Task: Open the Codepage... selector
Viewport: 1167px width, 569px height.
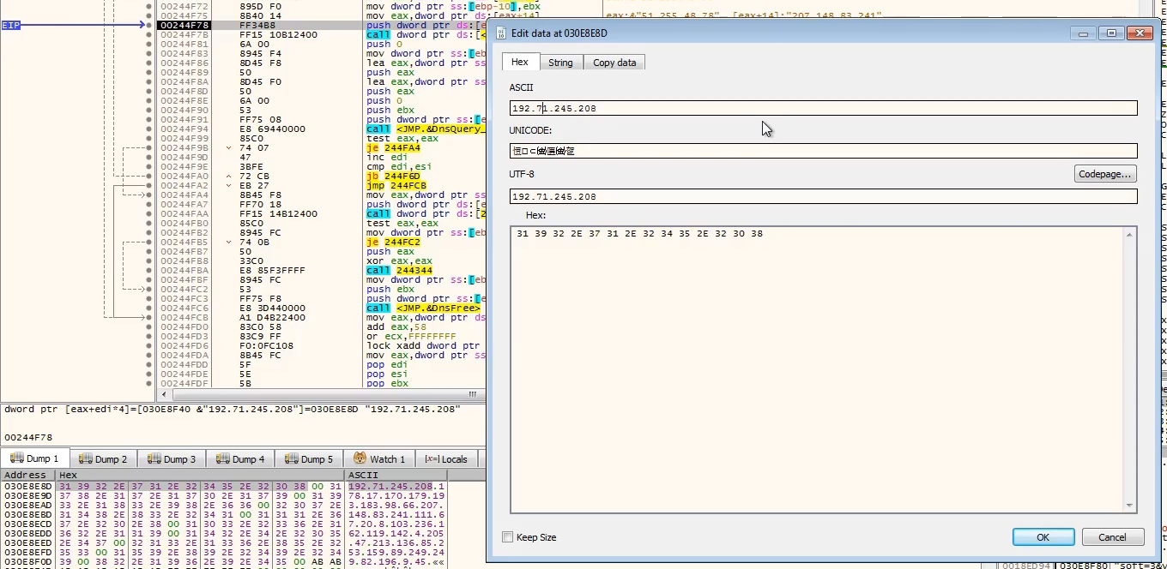Action: click(x=1105, y=174)
